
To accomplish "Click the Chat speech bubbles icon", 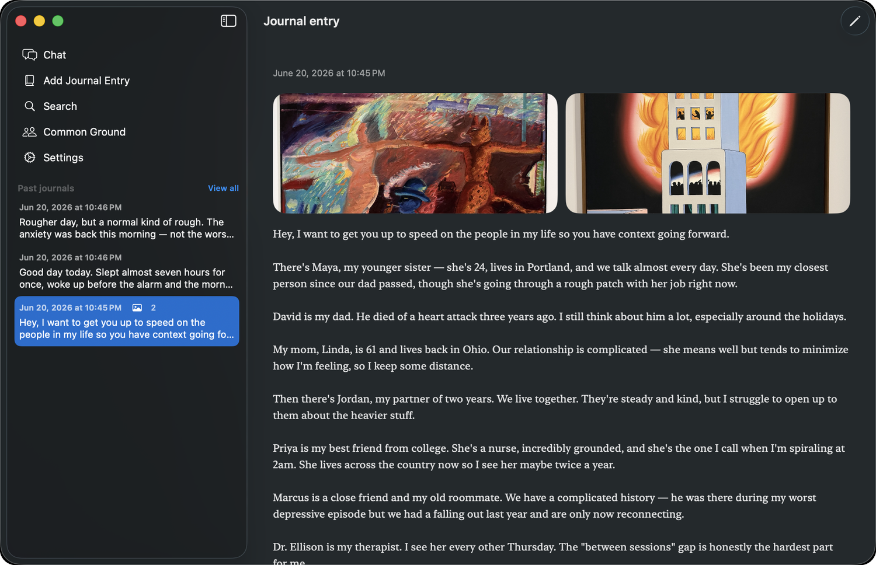I will point(30,55).
